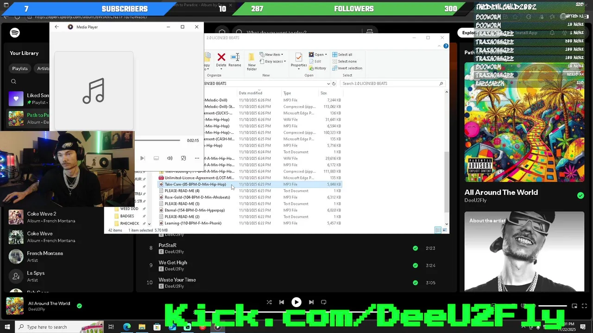
Task: Switch Explorer to large icons view
Action: 445,230
